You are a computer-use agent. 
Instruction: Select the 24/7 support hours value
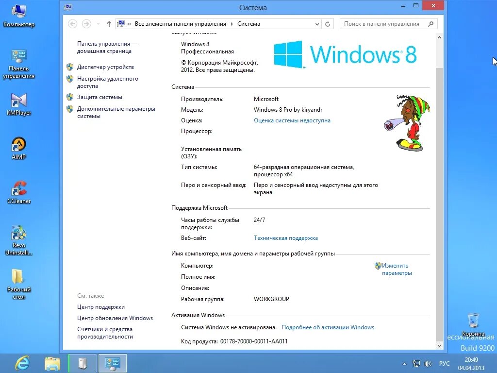coord(259,220)
